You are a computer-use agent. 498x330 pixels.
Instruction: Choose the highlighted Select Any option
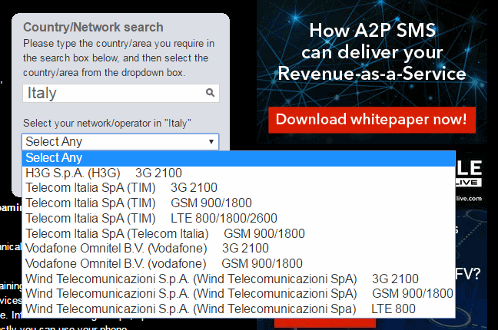(x=238, y=158)
